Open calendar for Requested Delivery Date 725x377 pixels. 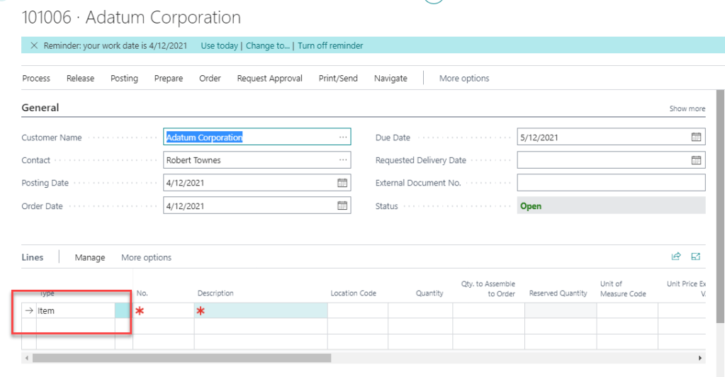[696, 160]
